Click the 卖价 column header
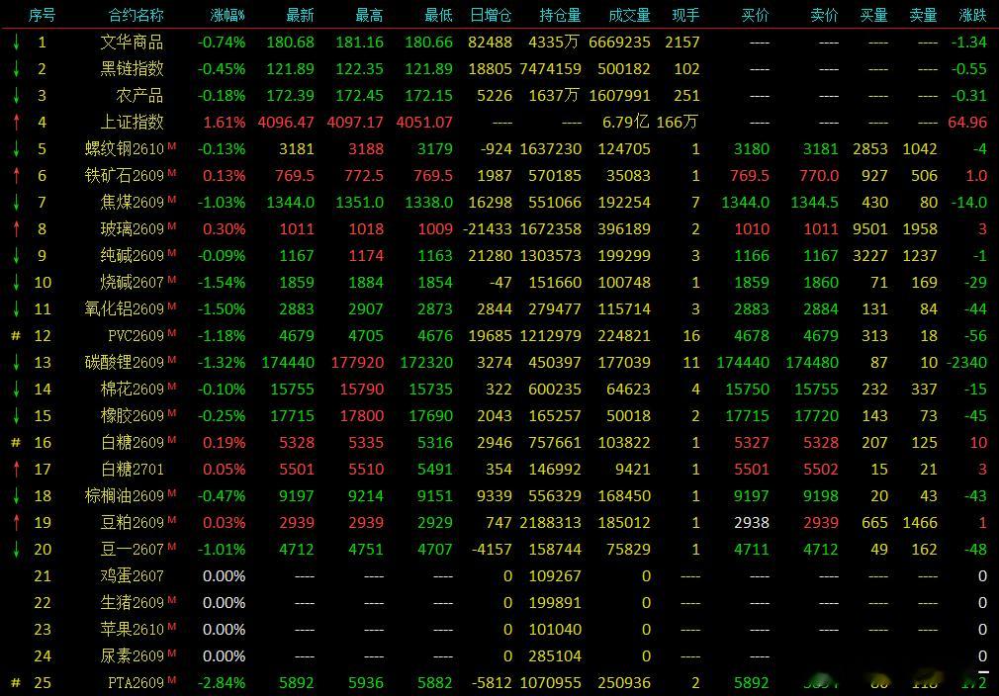The width and height of the screenshot is (999, 696). click(x=824, y=15)
